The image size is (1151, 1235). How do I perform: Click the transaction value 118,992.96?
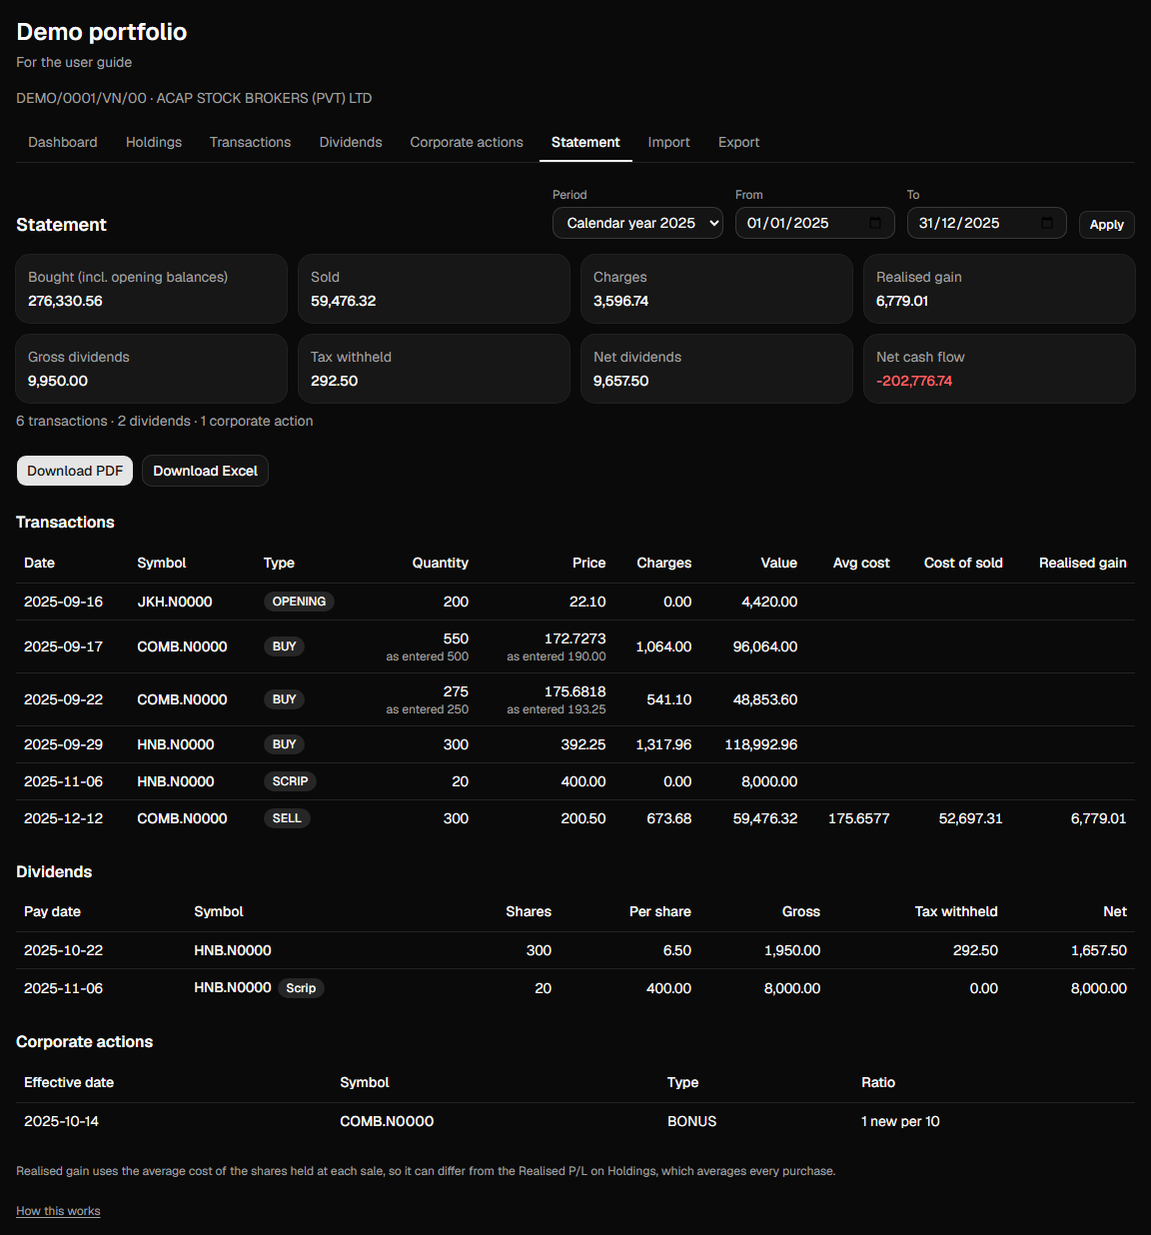click(x=761, y=744)
